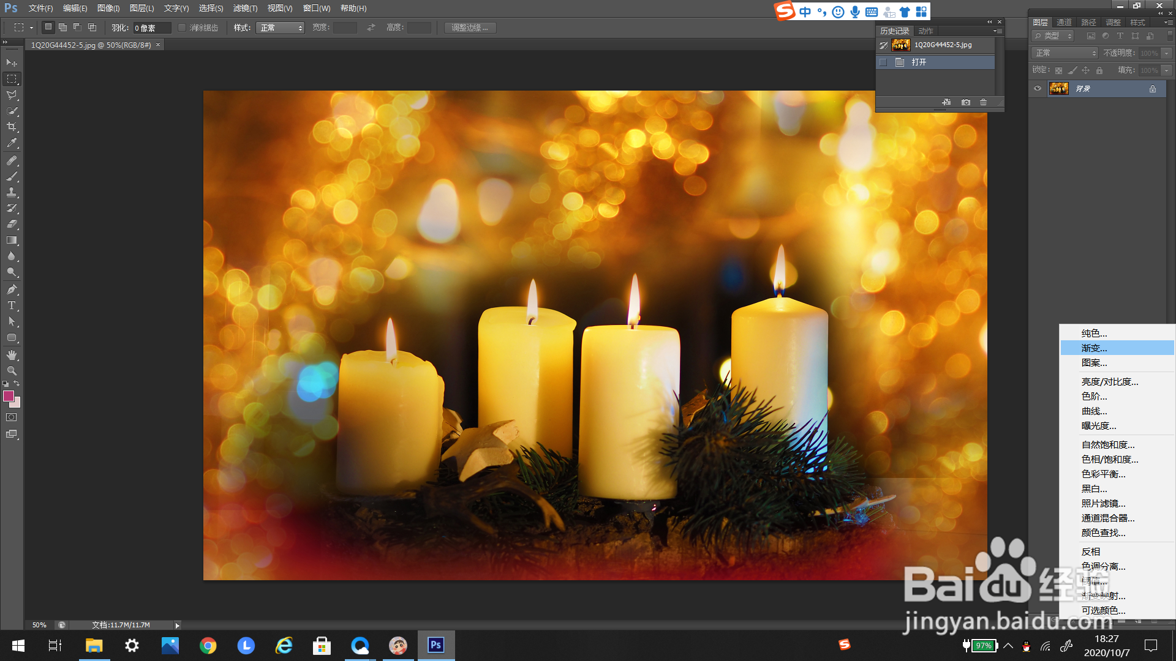Image resolution: width=1176 pixels, height=661 pixels.
Task: Select the Eyedropper tool
Action: [12, 143]
